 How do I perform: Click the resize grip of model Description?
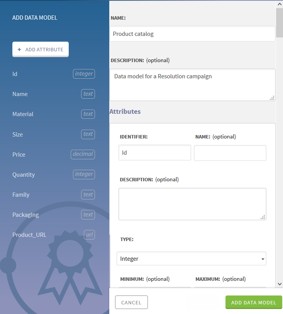[x=272, y=98]
